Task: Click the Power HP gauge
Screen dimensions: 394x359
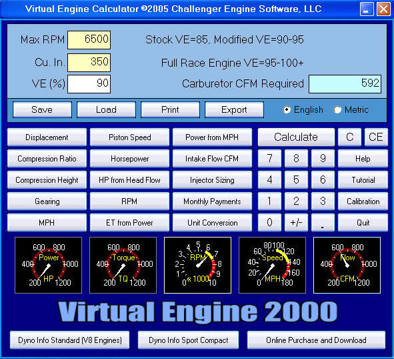Action: point(48,265)
